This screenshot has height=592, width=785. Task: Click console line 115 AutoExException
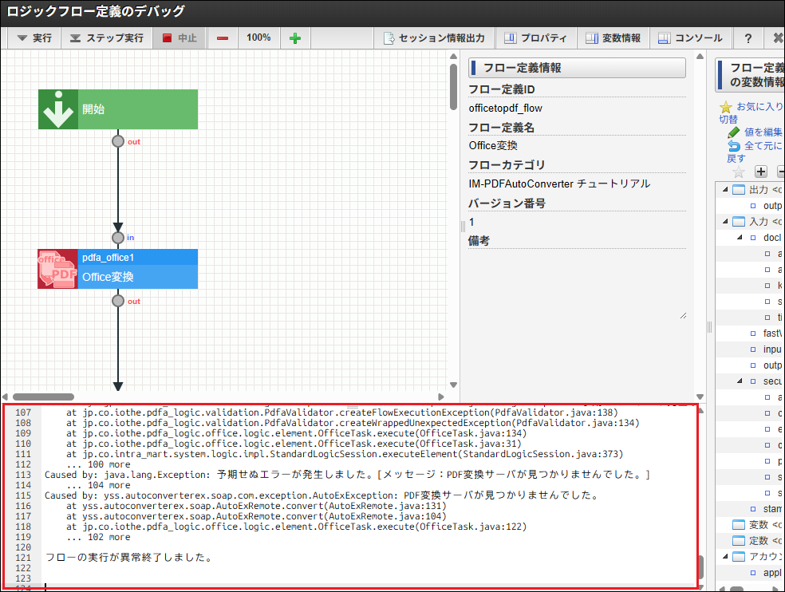pos(322,495)
